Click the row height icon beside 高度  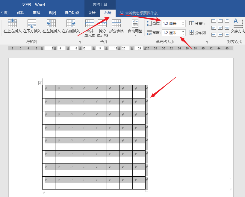pyautogui.click(x=149, y=23)
